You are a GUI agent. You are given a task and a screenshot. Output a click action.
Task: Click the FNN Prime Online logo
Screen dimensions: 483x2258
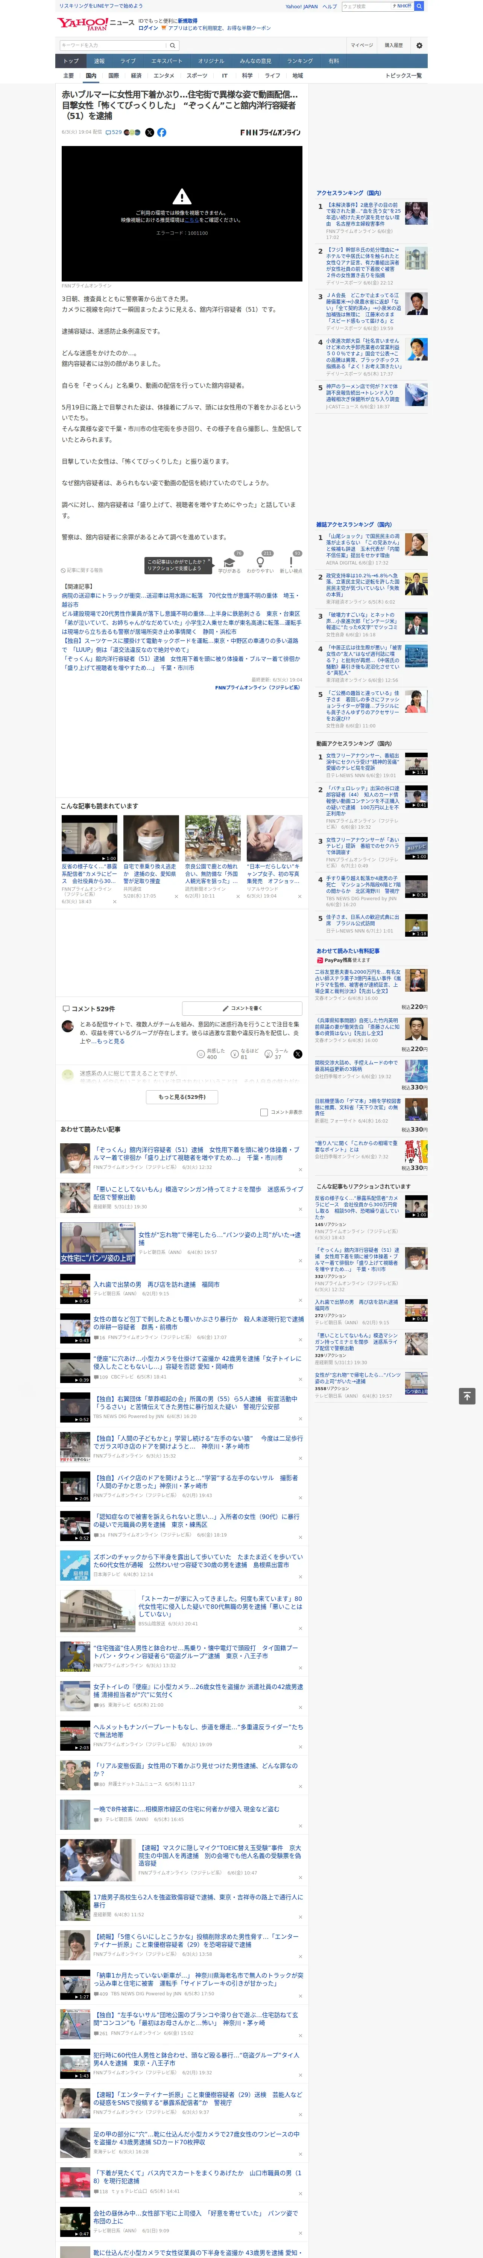click(270, 132)
